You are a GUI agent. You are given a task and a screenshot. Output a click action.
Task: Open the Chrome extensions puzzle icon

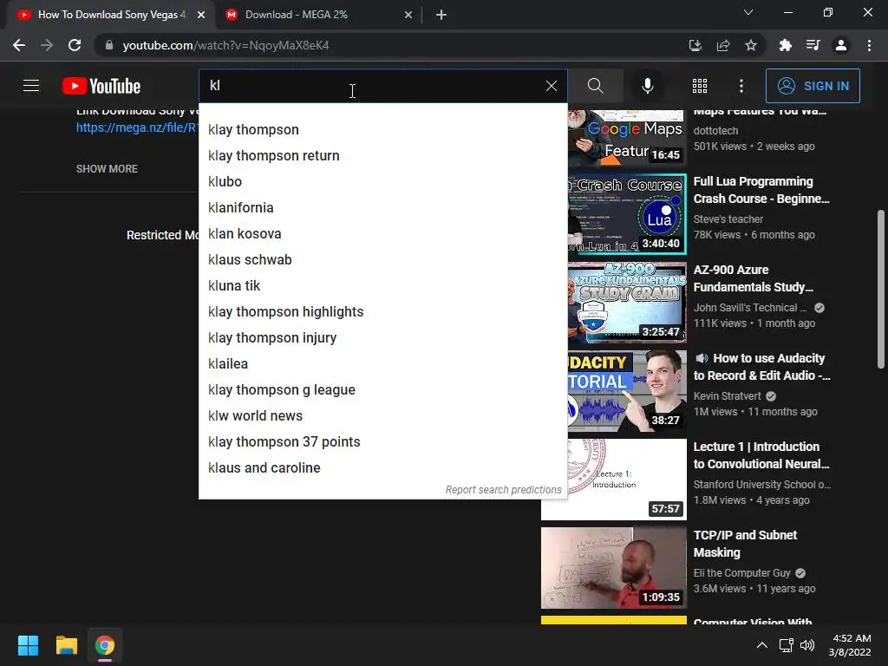785,45
